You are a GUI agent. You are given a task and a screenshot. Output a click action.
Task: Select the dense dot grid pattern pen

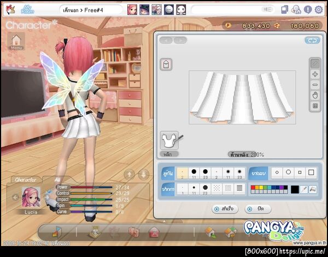(x=228, y=189)
